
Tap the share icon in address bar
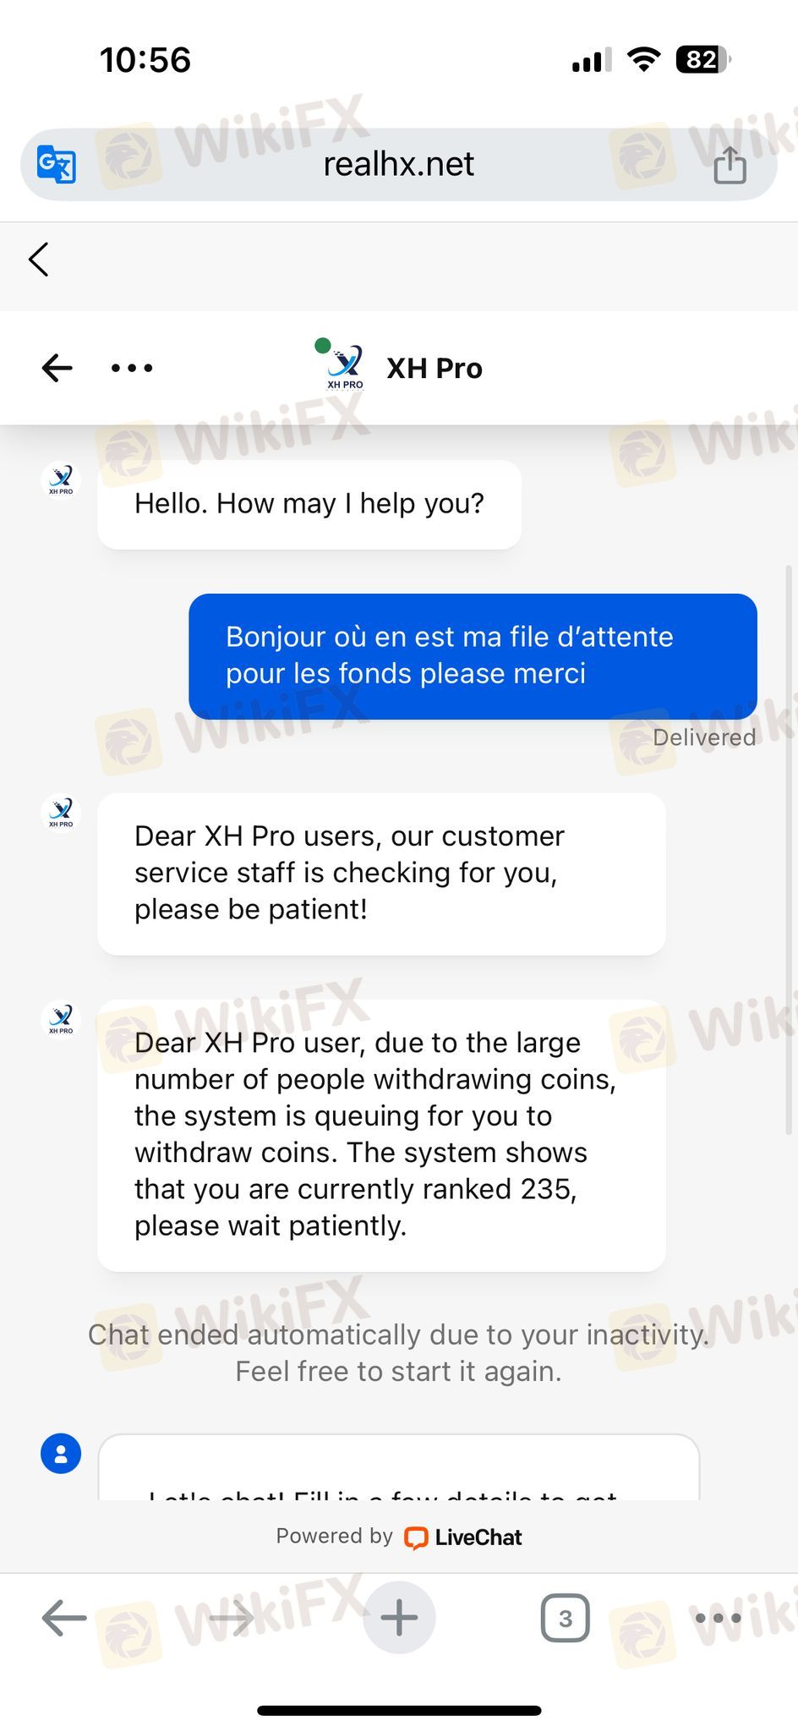tap(730, 164)
